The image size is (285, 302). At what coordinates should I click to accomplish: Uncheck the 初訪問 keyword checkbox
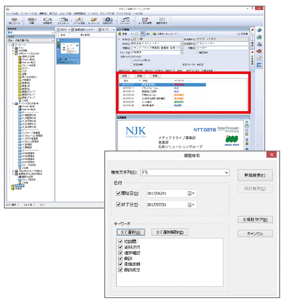point(121,241)
